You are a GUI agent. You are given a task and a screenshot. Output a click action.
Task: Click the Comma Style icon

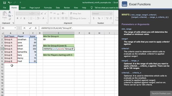tap(102, 18)
